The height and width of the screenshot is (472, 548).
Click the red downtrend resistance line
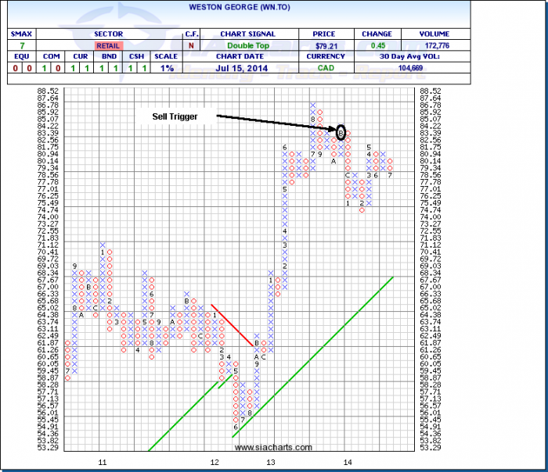click(233, 325)
